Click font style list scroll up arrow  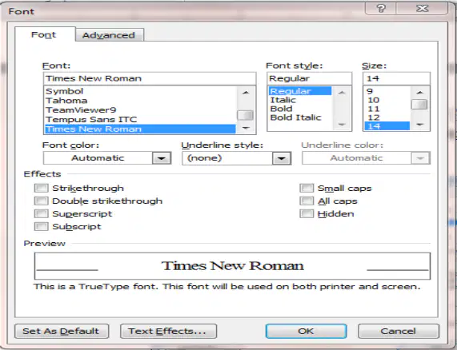342,93
